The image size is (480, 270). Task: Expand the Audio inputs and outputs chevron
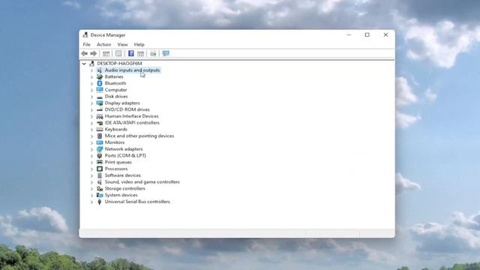pos(91,70)
